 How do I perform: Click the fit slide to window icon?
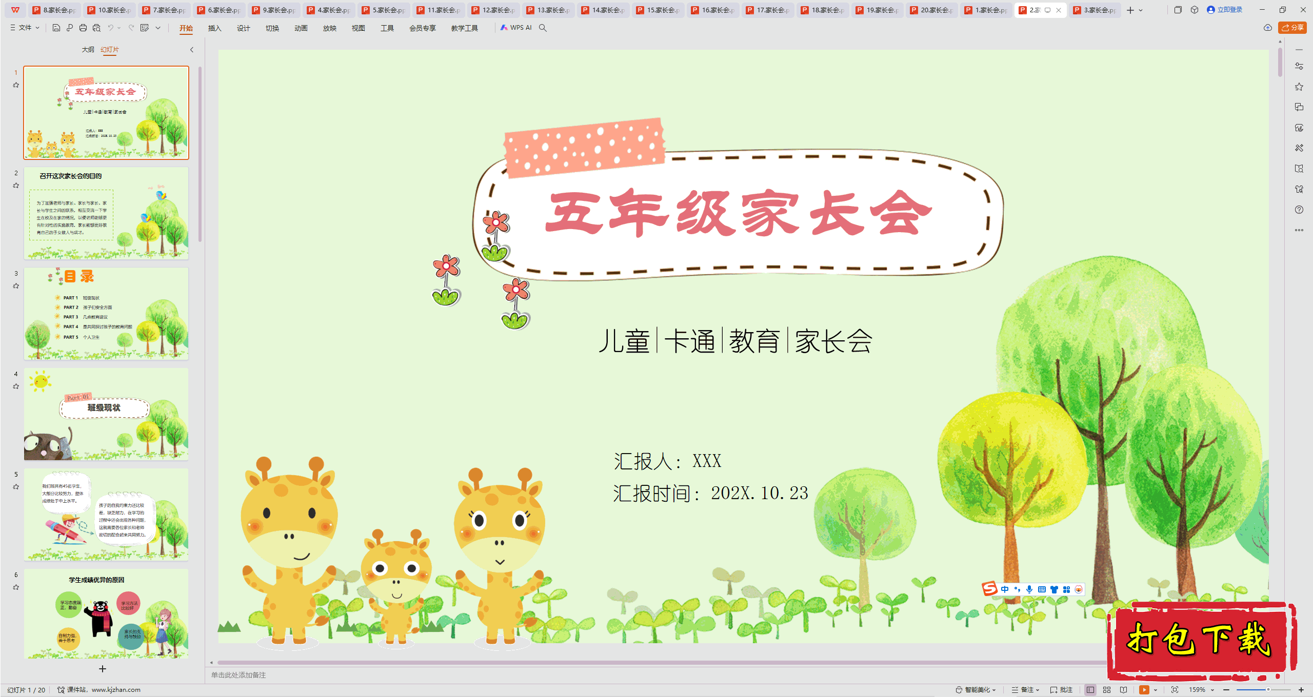[x=1175, y=690]
